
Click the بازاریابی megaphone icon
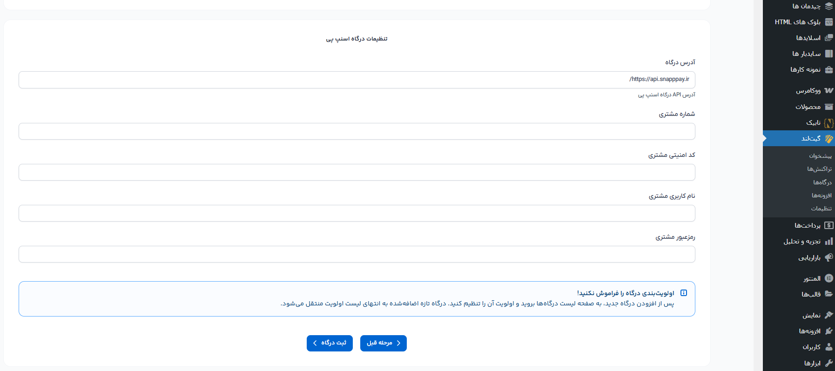tap(828, 257)
